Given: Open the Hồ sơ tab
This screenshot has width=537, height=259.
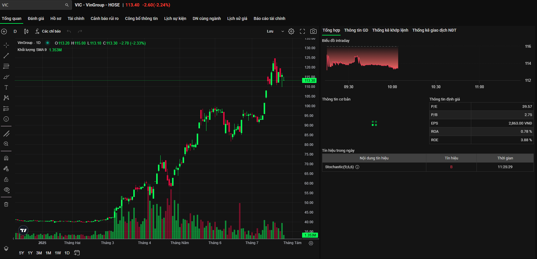Looking at the screenshot, I should [x=56, y=18].
